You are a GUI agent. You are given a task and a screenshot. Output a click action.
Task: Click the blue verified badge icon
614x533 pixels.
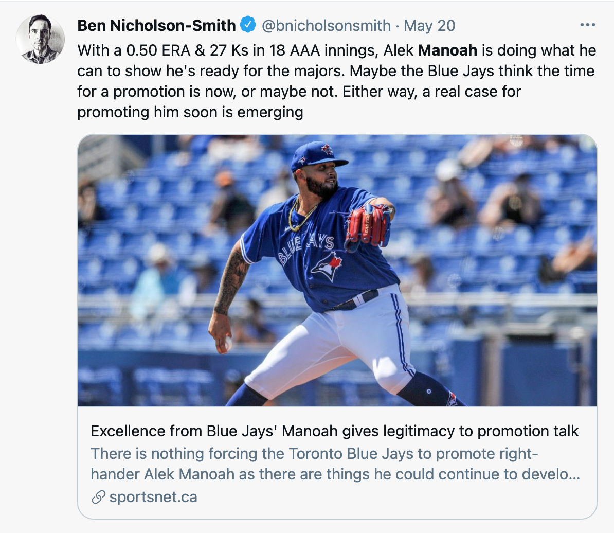click(x=247, y=25)
